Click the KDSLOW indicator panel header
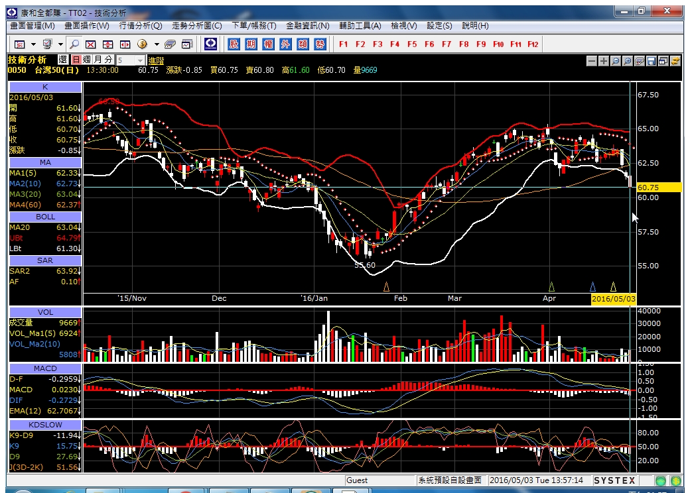 tap(45, 425)
